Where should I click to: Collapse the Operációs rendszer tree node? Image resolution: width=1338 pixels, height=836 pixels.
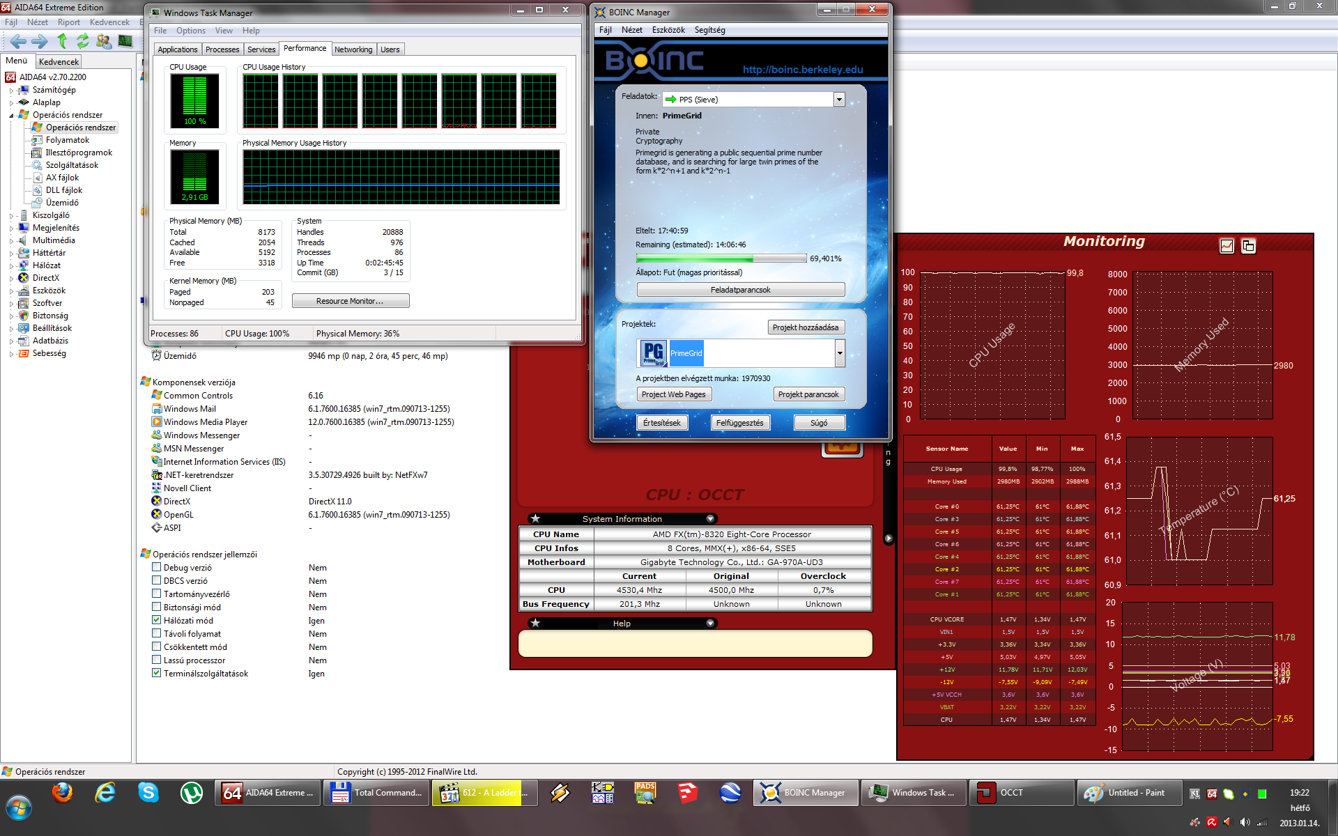click(11, 115)
